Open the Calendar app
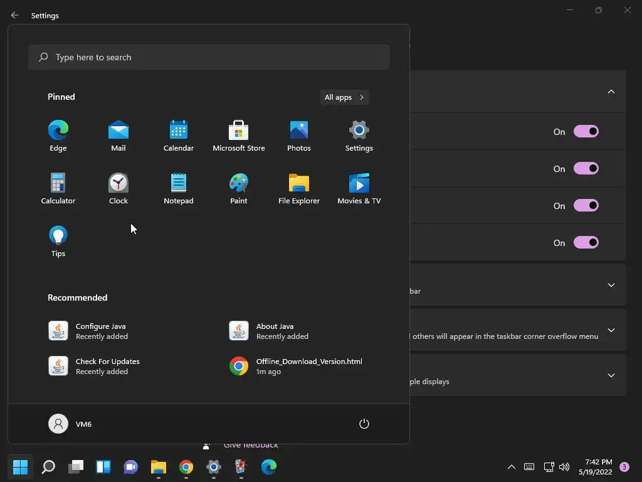 (x=179, y=136)
